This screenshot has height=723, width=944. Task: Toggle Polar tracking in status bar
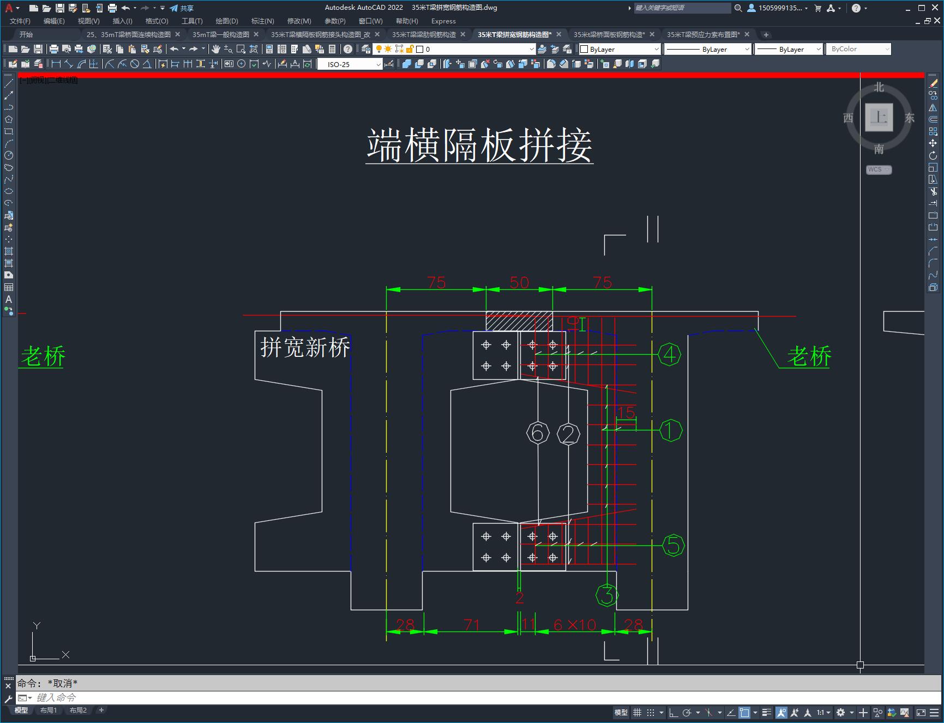(687, 712)
